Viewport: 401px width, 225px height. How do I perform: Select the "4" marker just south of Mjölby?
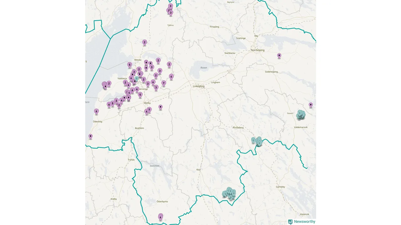point(146,112)
